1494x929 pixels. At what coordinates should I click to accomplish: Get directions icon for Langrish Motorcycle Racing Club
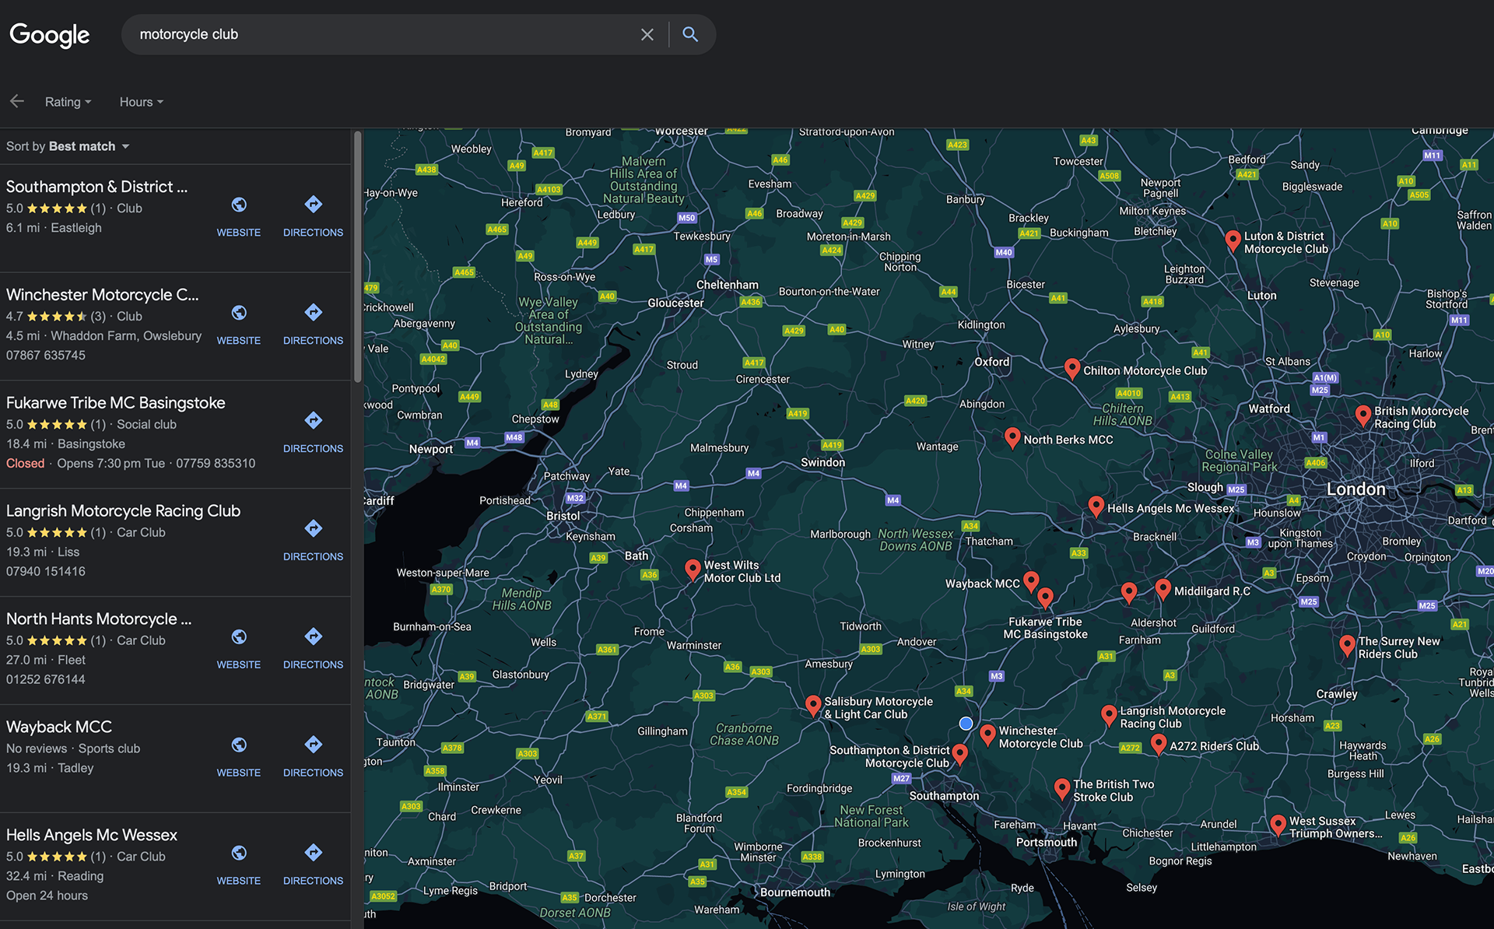pos(313,529)
